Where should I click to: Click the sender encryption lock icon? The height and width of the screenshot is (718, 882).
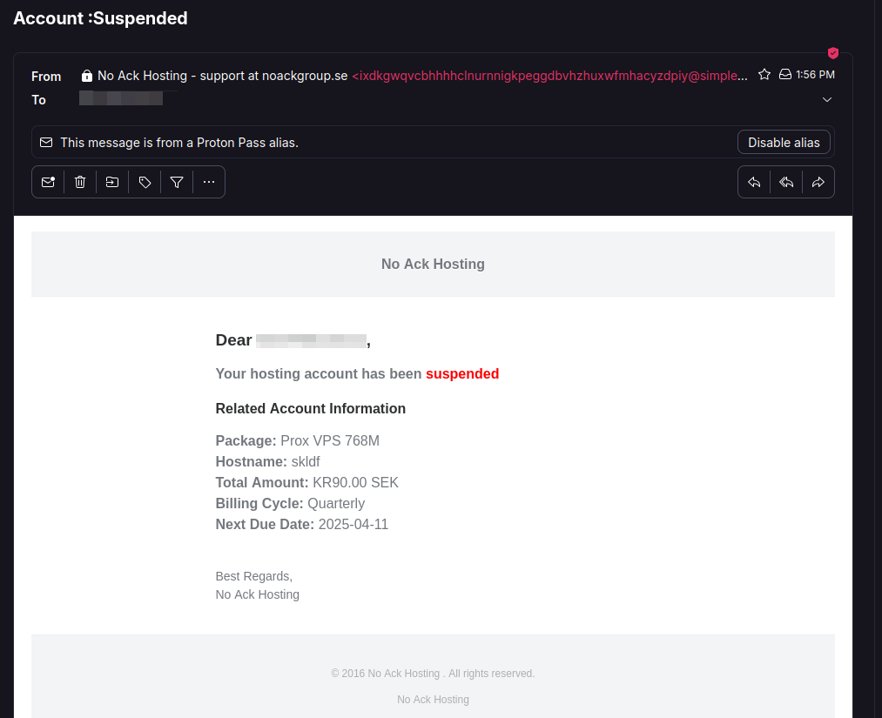point(86,76)
